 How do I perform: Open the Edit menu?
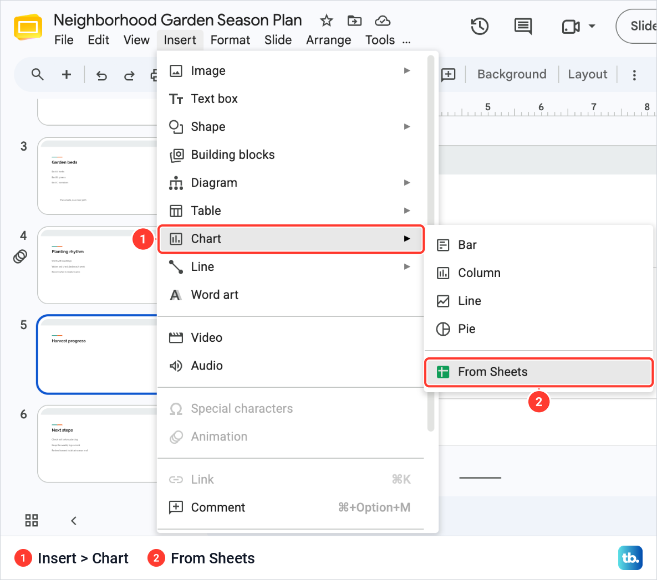tap(99, 40)
